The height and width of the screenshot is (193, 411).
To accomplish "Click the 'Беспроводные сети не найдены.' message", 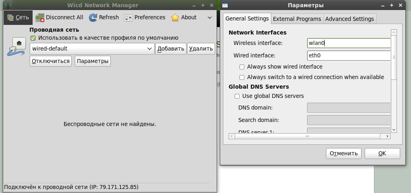I will (x=110, y=124).
